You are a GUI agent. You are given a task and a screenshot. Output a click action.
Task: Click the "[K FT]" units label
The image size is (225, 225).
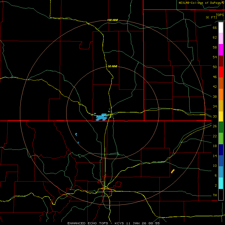(x=211, y=17)
